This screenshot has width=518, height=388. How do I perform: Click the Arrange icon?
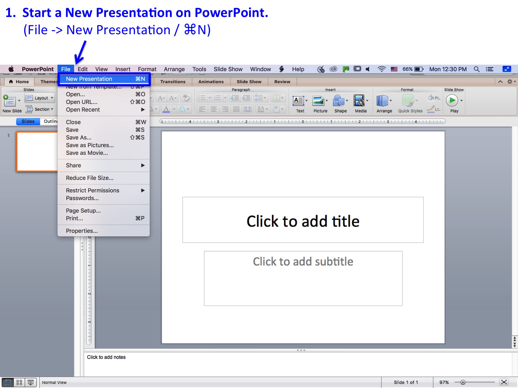click(x=382, y=101)
